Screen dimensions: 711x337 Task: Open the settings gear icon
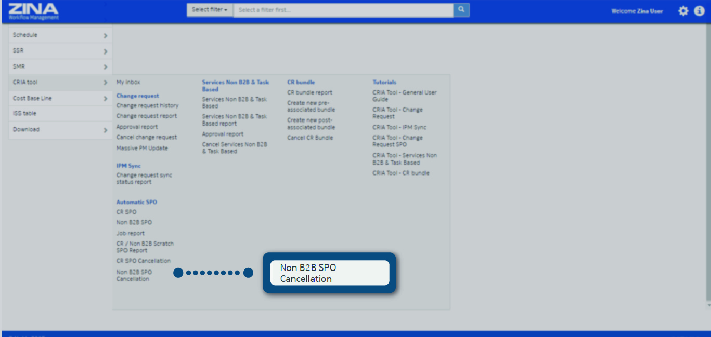(683, 11)
